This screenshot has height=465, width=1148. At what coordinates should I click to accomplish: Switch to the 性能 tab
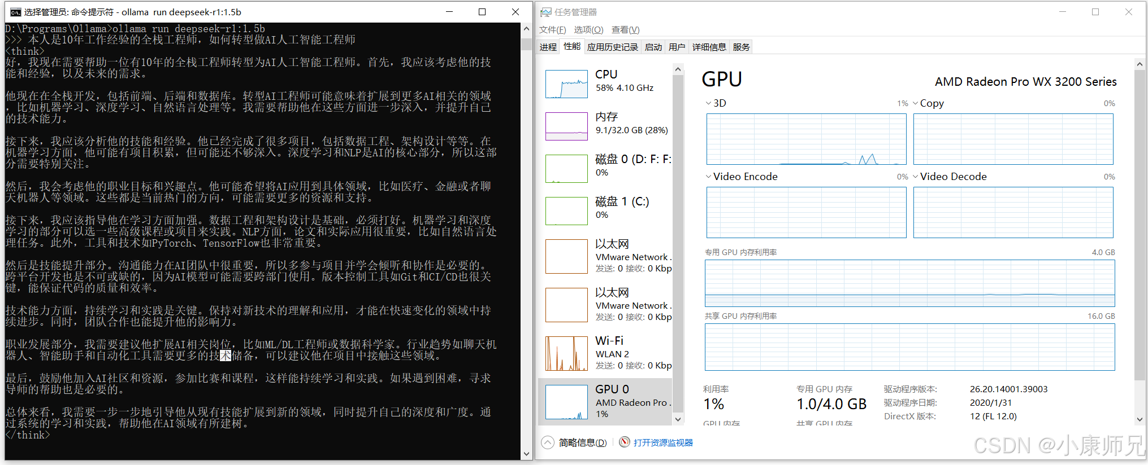coord(572,46)
